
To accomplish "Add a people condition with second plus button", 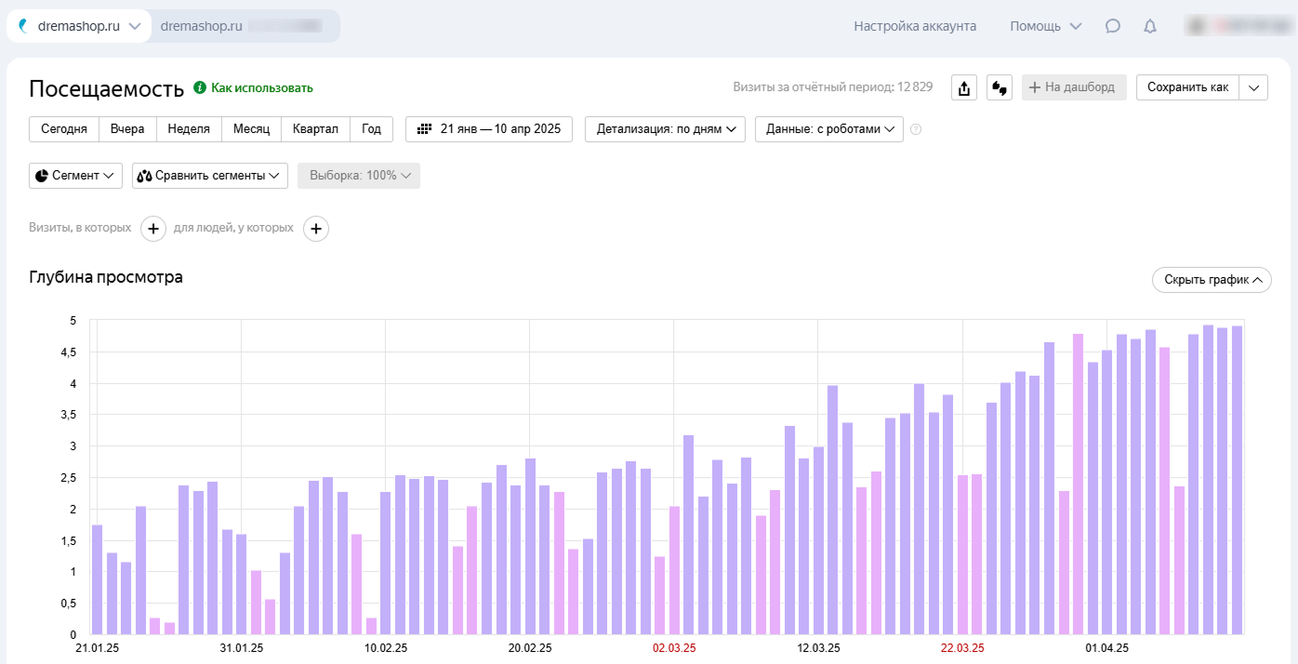I will [316, 228].
